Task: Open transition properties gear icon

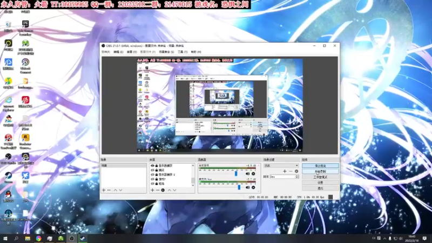Action: (296, 171)
